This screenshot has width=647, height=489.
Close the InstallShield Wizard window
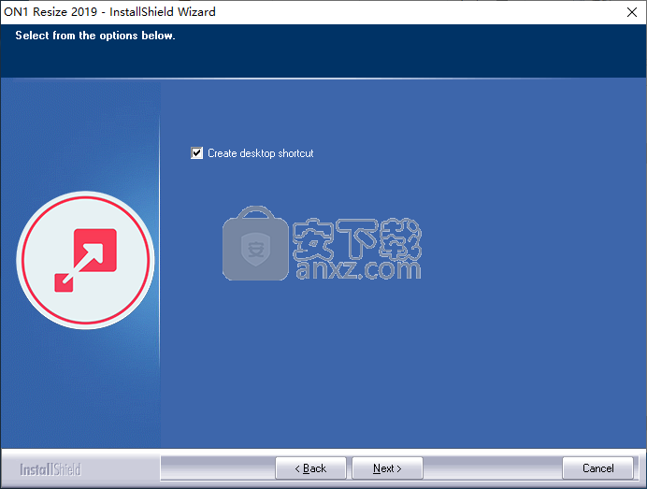tap(632, 12)
